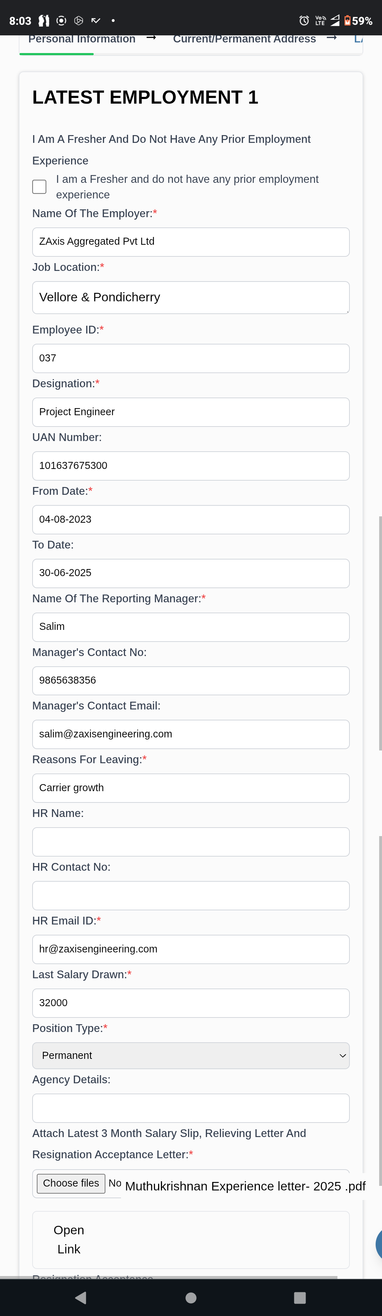The height and width of the screenshot is (1316, 382).
Task: Focus the Reasons For Leaving field
Action: 191,788
